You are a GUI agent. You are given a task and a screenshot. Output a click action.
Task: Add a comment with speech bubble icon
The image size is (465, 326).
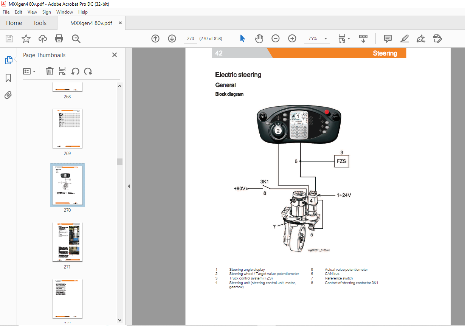coord(387,39)
